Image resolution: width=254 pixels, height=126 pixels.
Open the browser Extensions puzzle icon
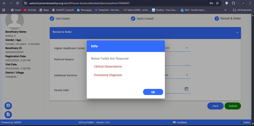pyautogui.click(x=233, y=3)
